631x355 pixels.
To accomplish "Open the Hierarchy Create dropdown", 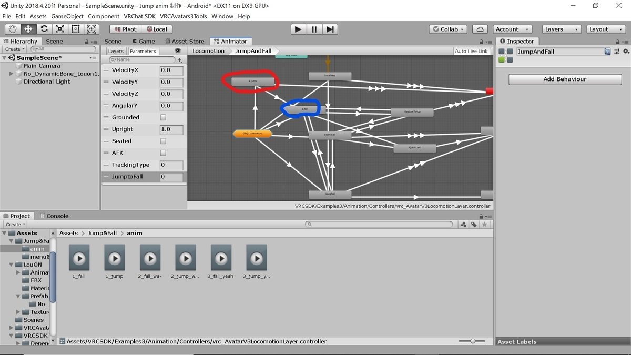I will pyautogui.click(x=14, y=49).
